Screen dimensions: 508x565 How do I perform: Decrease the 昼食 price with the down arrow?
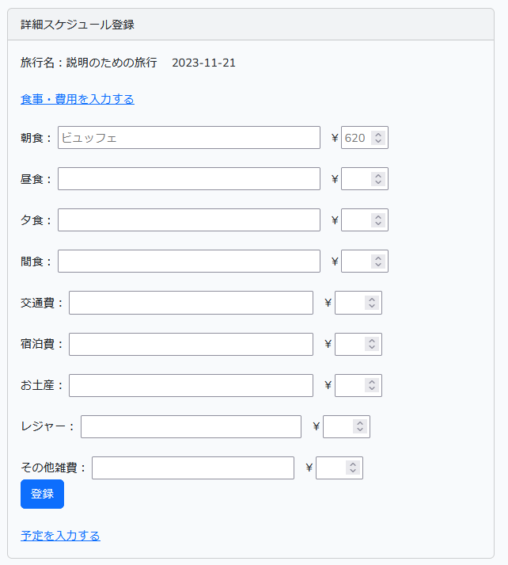[x=378, y=182]
